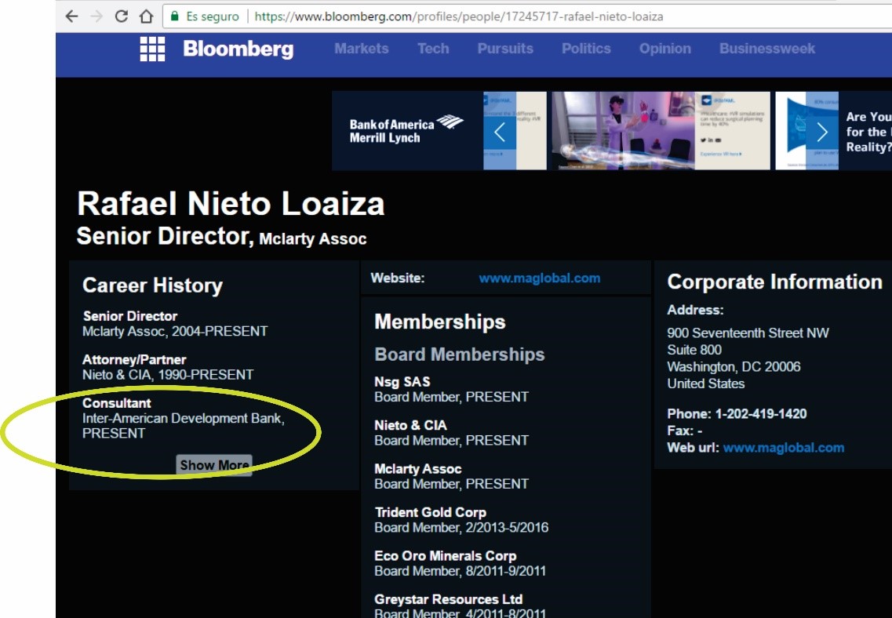The width and height of the screenshot is (892, 618).
Task: Show next ad with right chevron
Action: click(822, 133)
